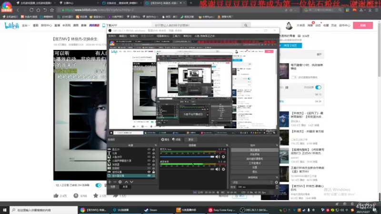Expand the 主站 dropdown in the bilibili header
Image resolution: width=381 pixels, height=214 pixels.
(x=26, y=25)
